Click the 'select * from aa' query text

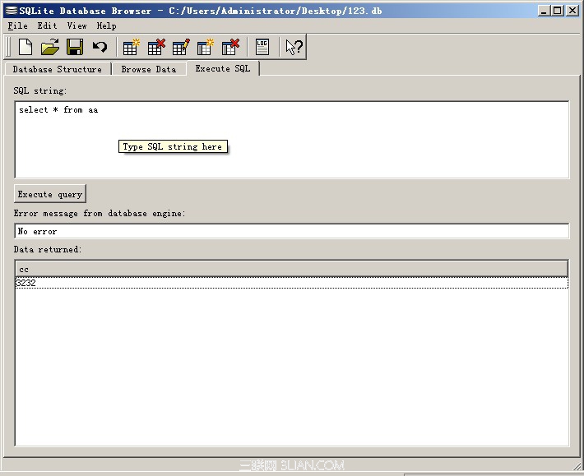(58, 110)
